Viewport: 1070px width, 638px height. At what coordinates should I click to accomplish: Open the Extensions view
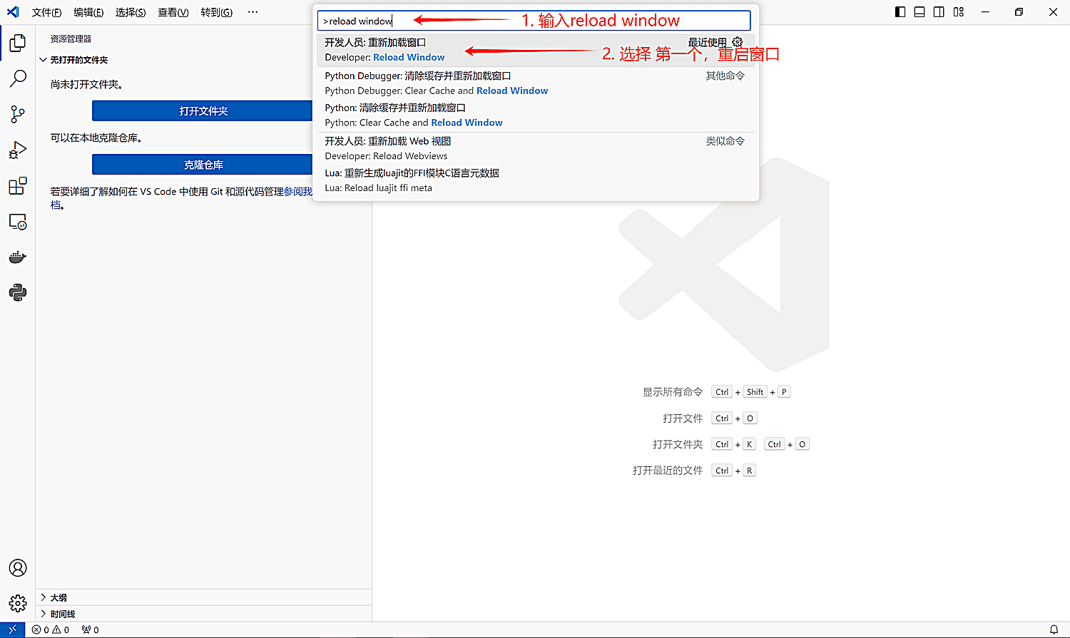click(18, 186)
